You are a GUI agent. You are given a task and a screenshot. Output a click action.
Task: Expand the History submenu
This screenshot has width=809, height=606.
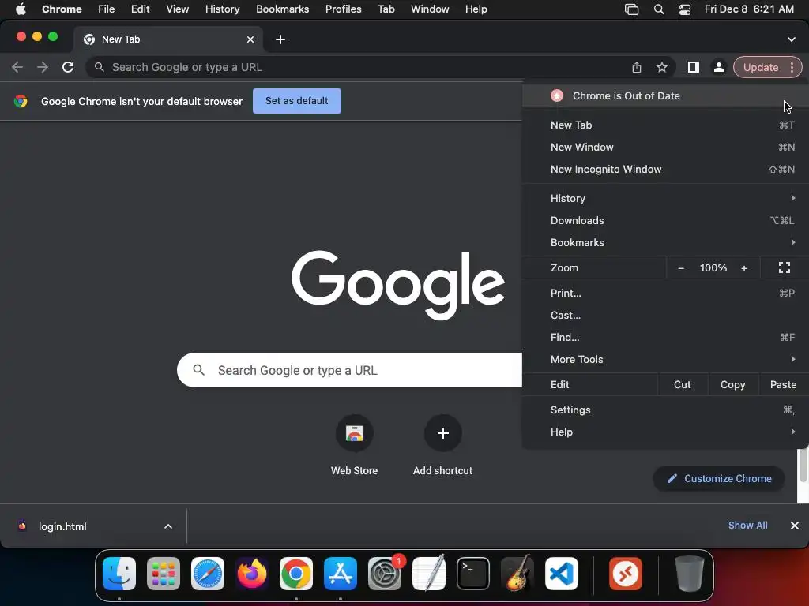(x=665, y=198)
